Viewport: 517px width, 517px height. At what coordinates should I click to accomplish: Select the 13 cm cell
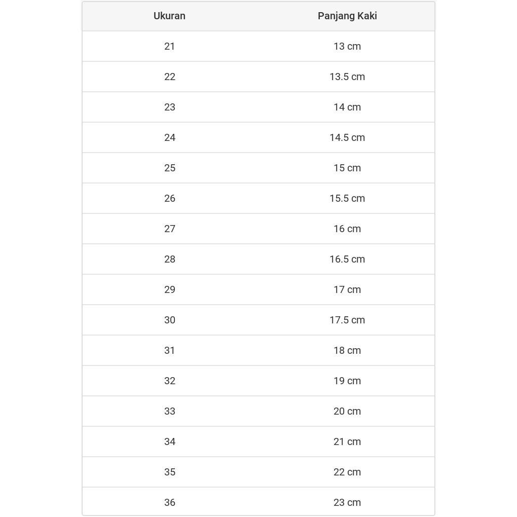(347, 46)
